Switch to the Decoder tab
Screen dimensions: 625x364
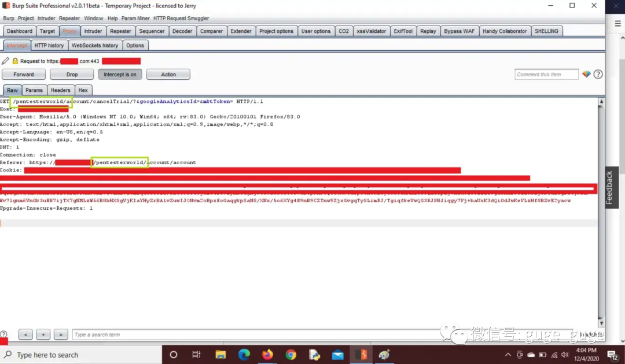point(182,31)
